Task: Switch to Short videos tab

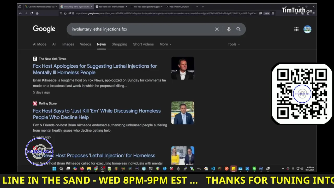Action: (143, 44)
